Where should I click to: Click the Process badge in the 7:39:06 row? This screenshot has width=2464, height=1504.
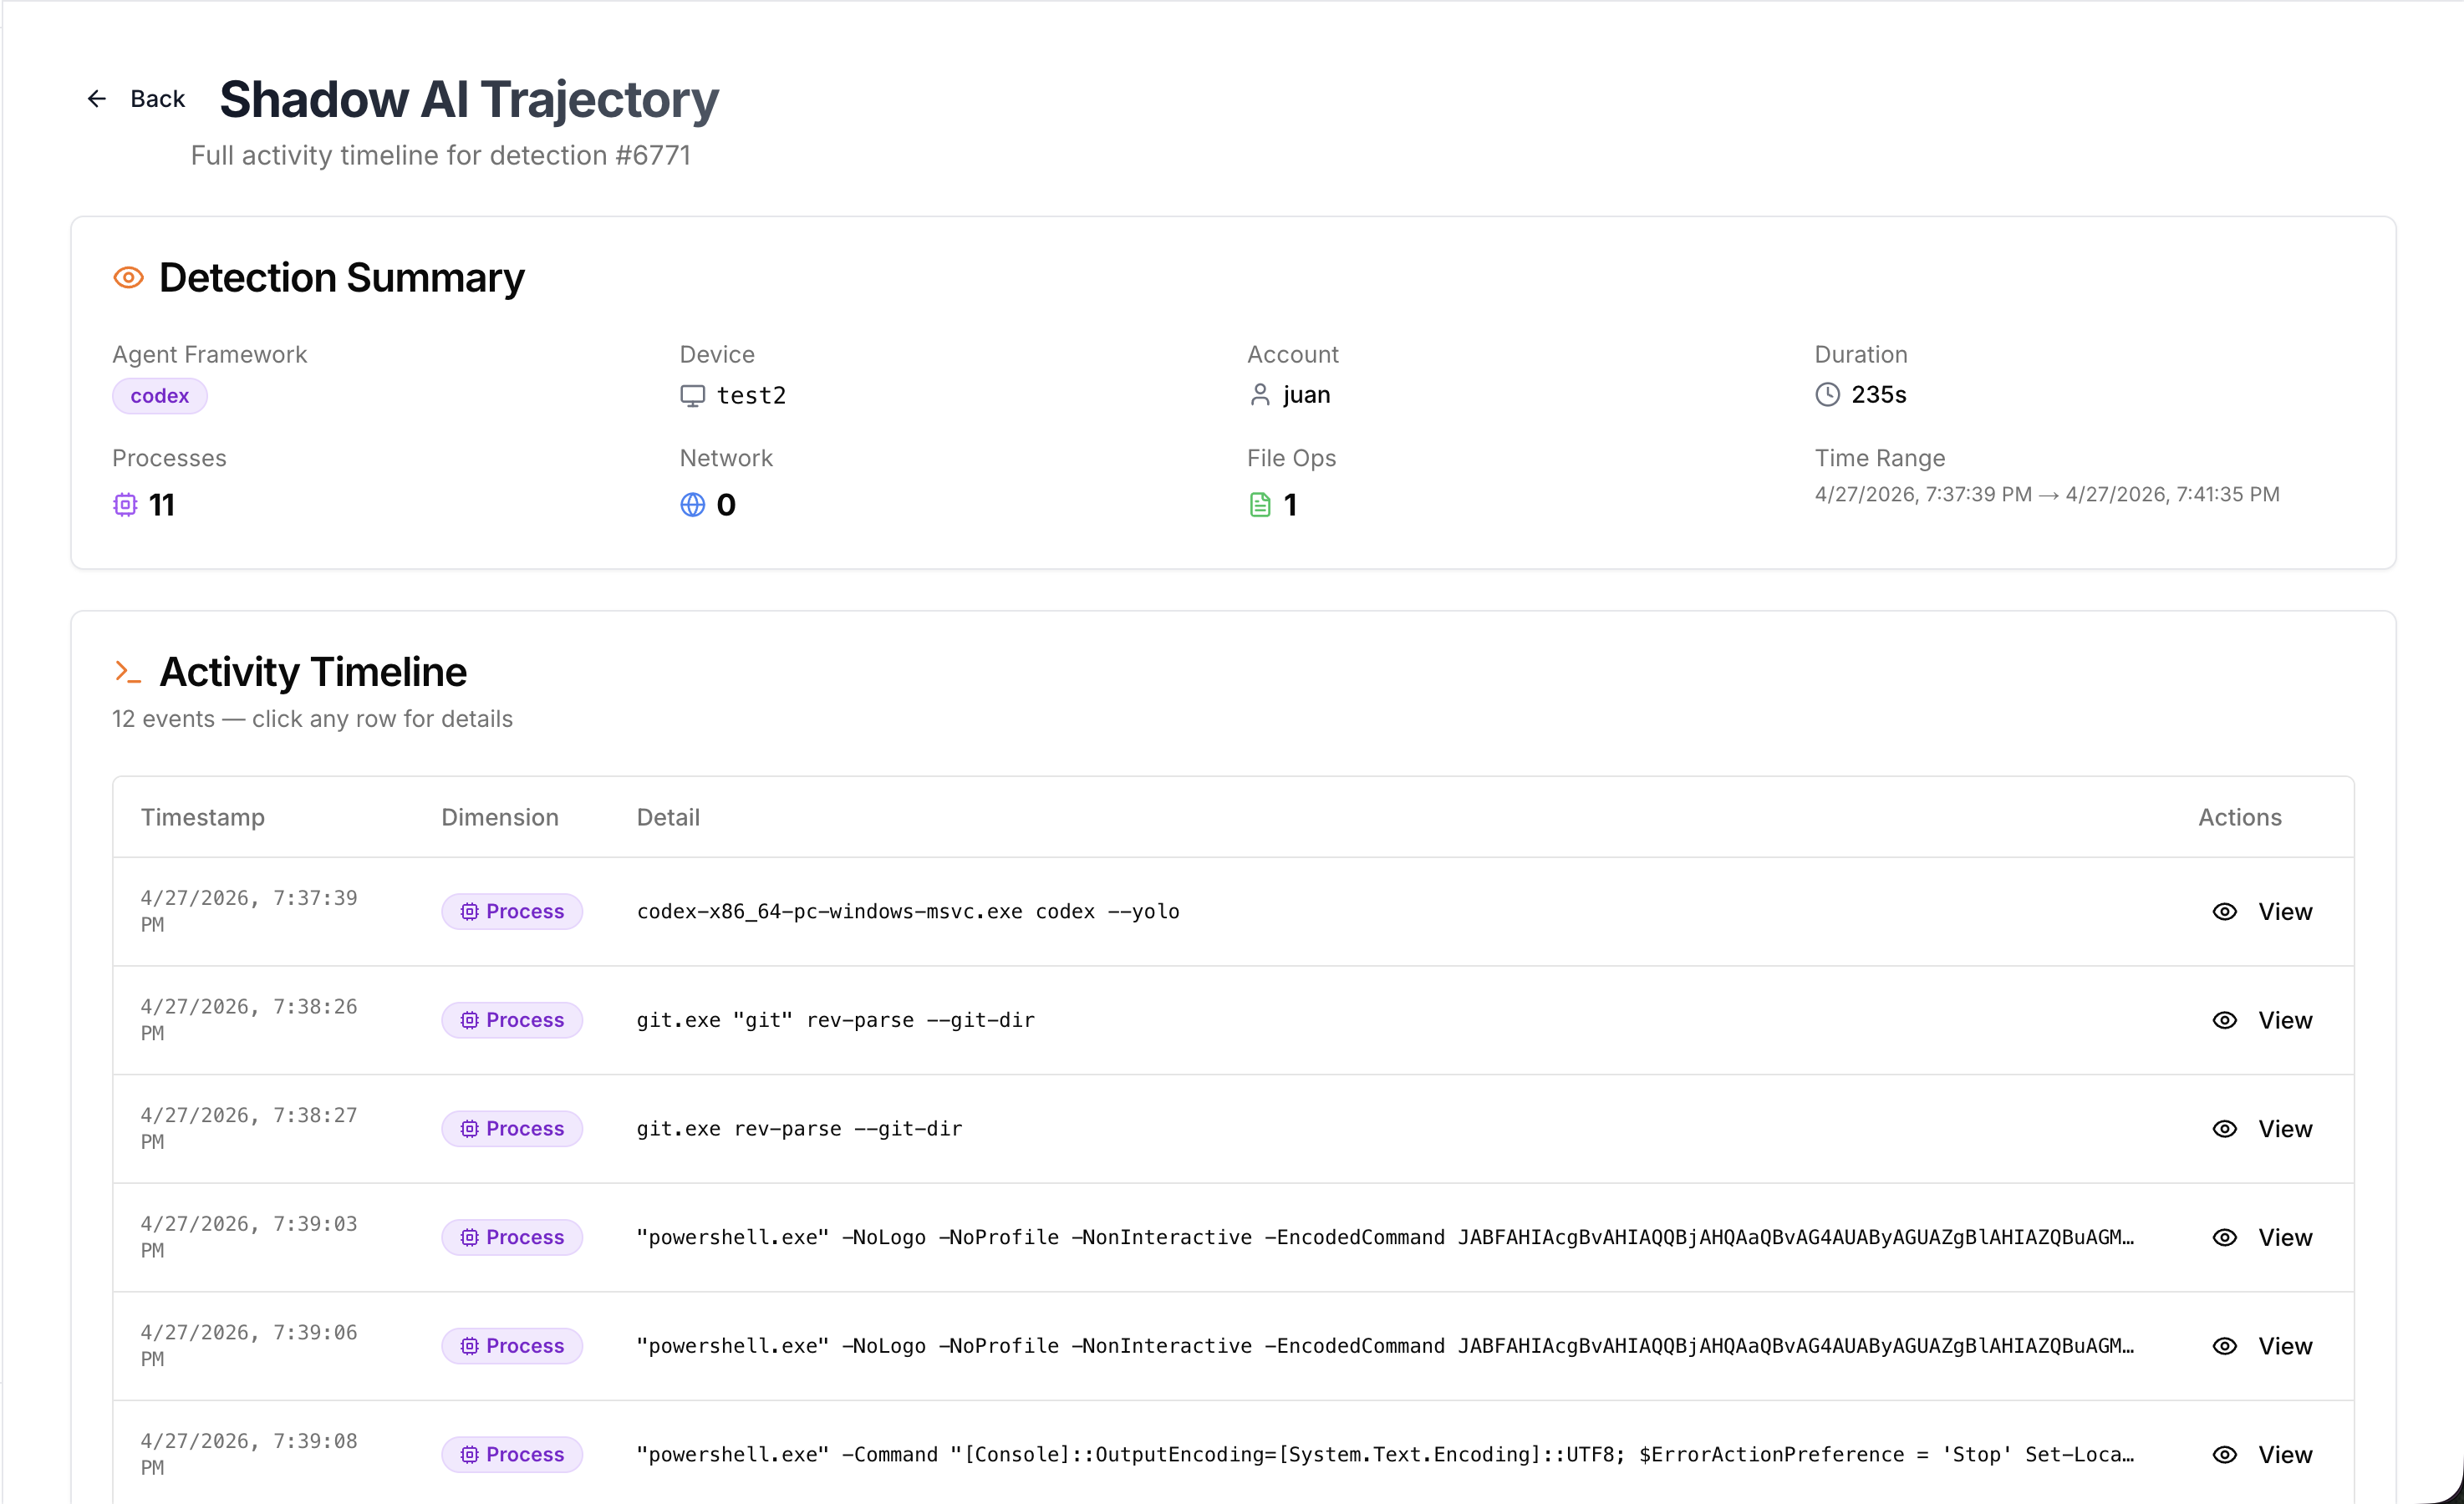coord(512,1346)
